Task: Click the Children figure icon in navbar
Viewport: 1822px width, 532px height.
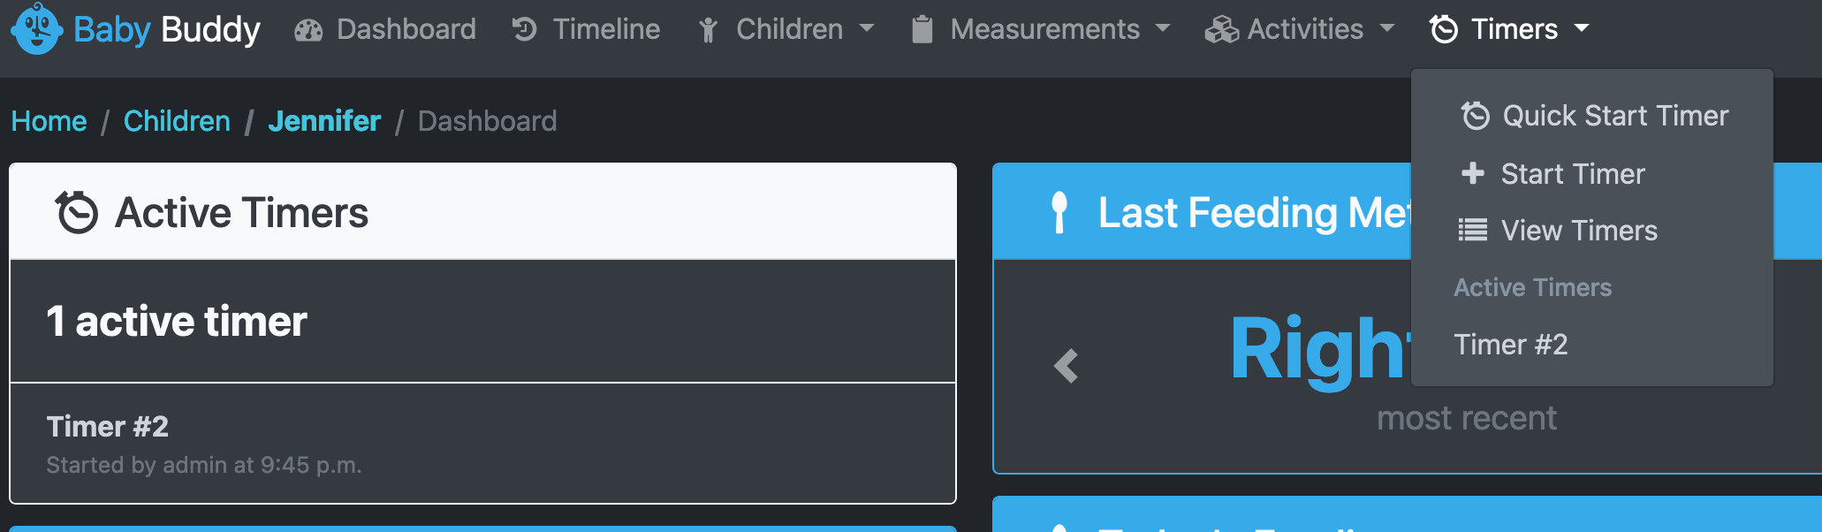Action: point(708,30)
